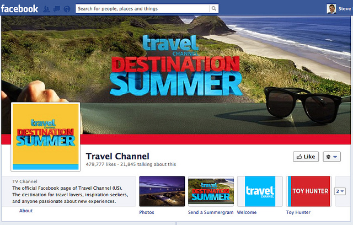Viewport: 353px width, 225px height.
Task: Open the friend requests icon
Action: point(46,9)
